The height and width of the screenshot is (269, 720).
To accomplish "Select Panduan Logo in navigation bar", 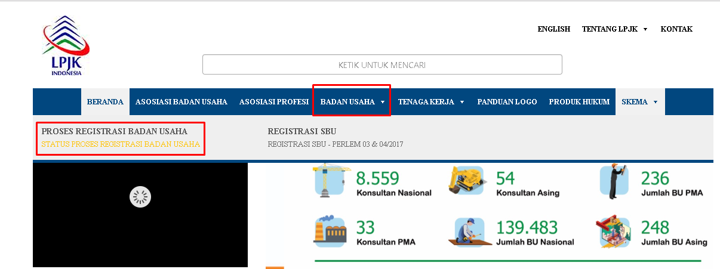I will pyautogui.click(x=507, y=102).
